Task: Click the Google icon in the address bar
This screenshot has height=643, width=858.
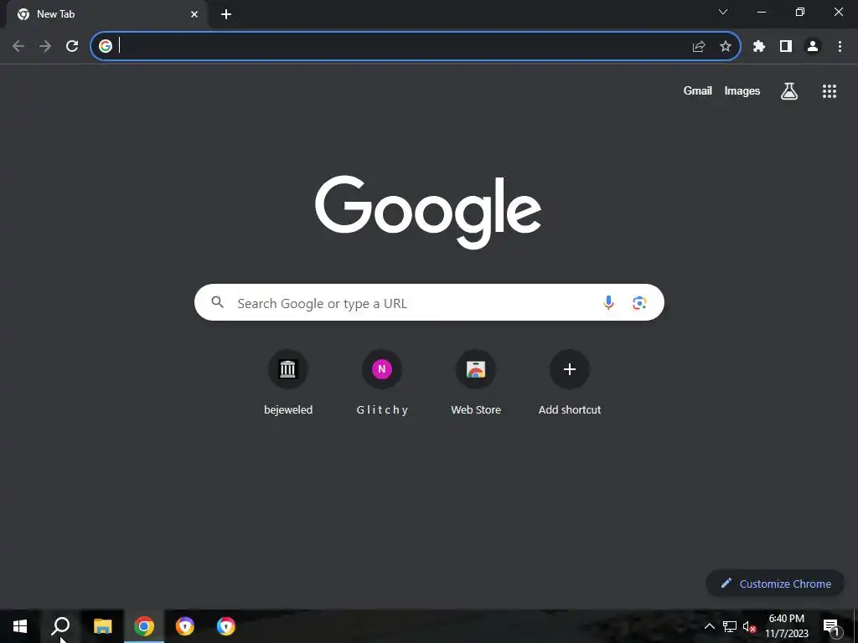Action: tap(105, 47)
